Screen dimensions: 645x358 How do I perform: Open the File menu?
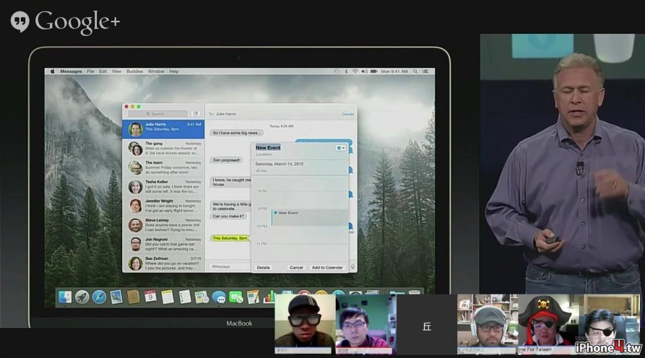click(x=91, y=72)
